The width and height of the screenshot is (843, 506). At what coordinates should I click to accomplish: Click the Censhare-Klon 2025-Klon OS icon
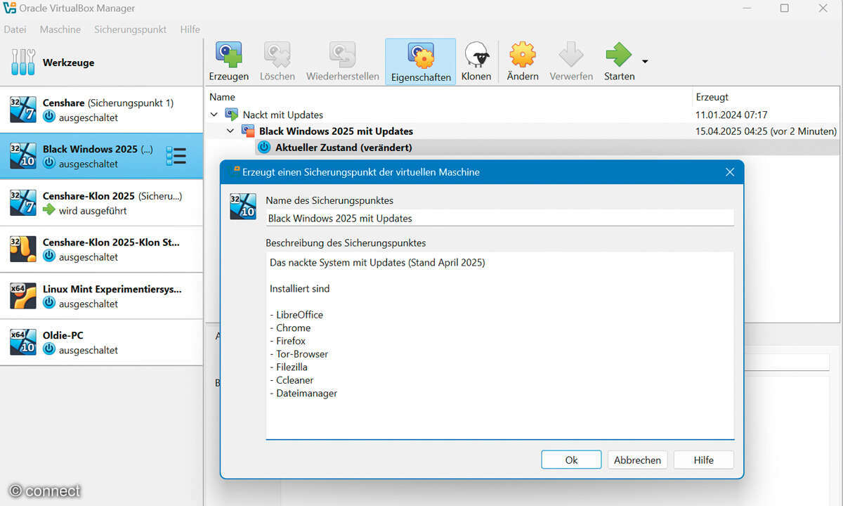(23, 249)
